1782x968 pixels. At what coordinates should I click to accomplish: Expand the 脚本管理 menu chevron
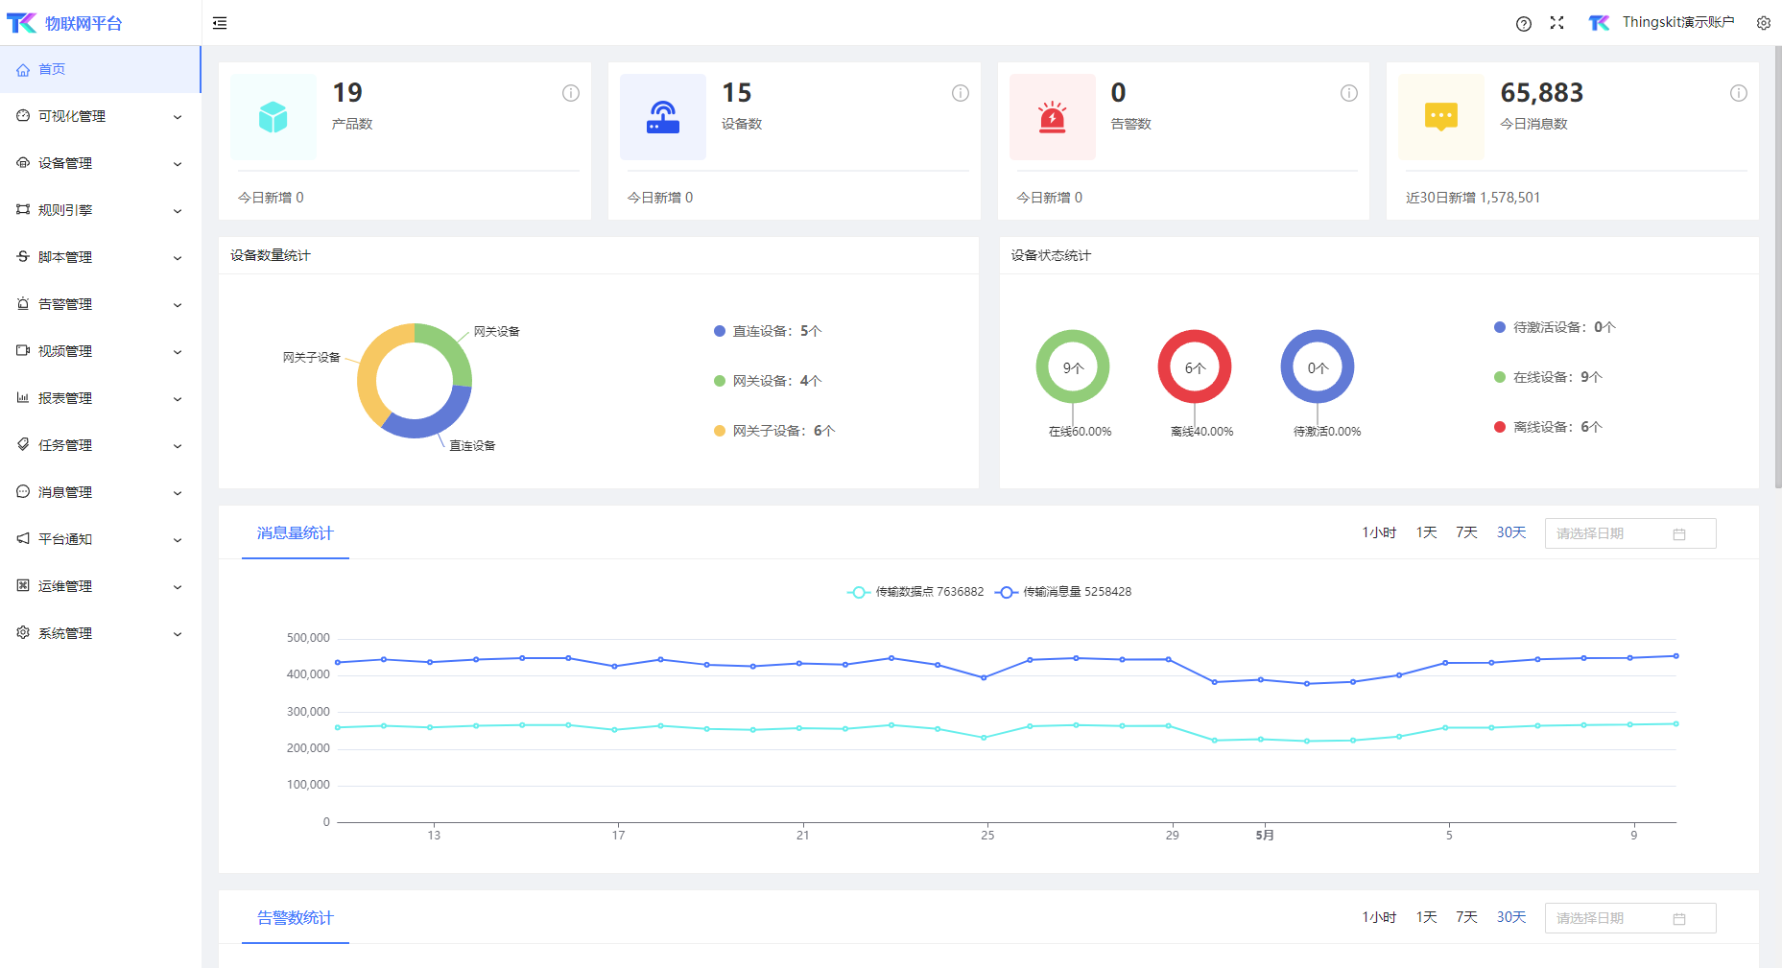click(x=178, y=258)
